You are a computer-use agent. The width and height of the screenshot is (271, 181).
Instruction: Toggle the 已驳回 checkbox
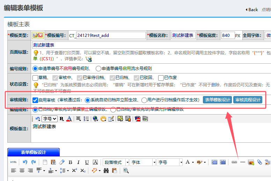[136, 78]
